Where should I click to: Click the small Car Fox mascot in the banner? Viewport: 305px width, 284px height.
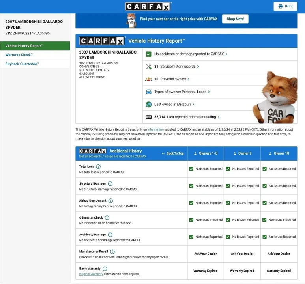click(131, 21)
